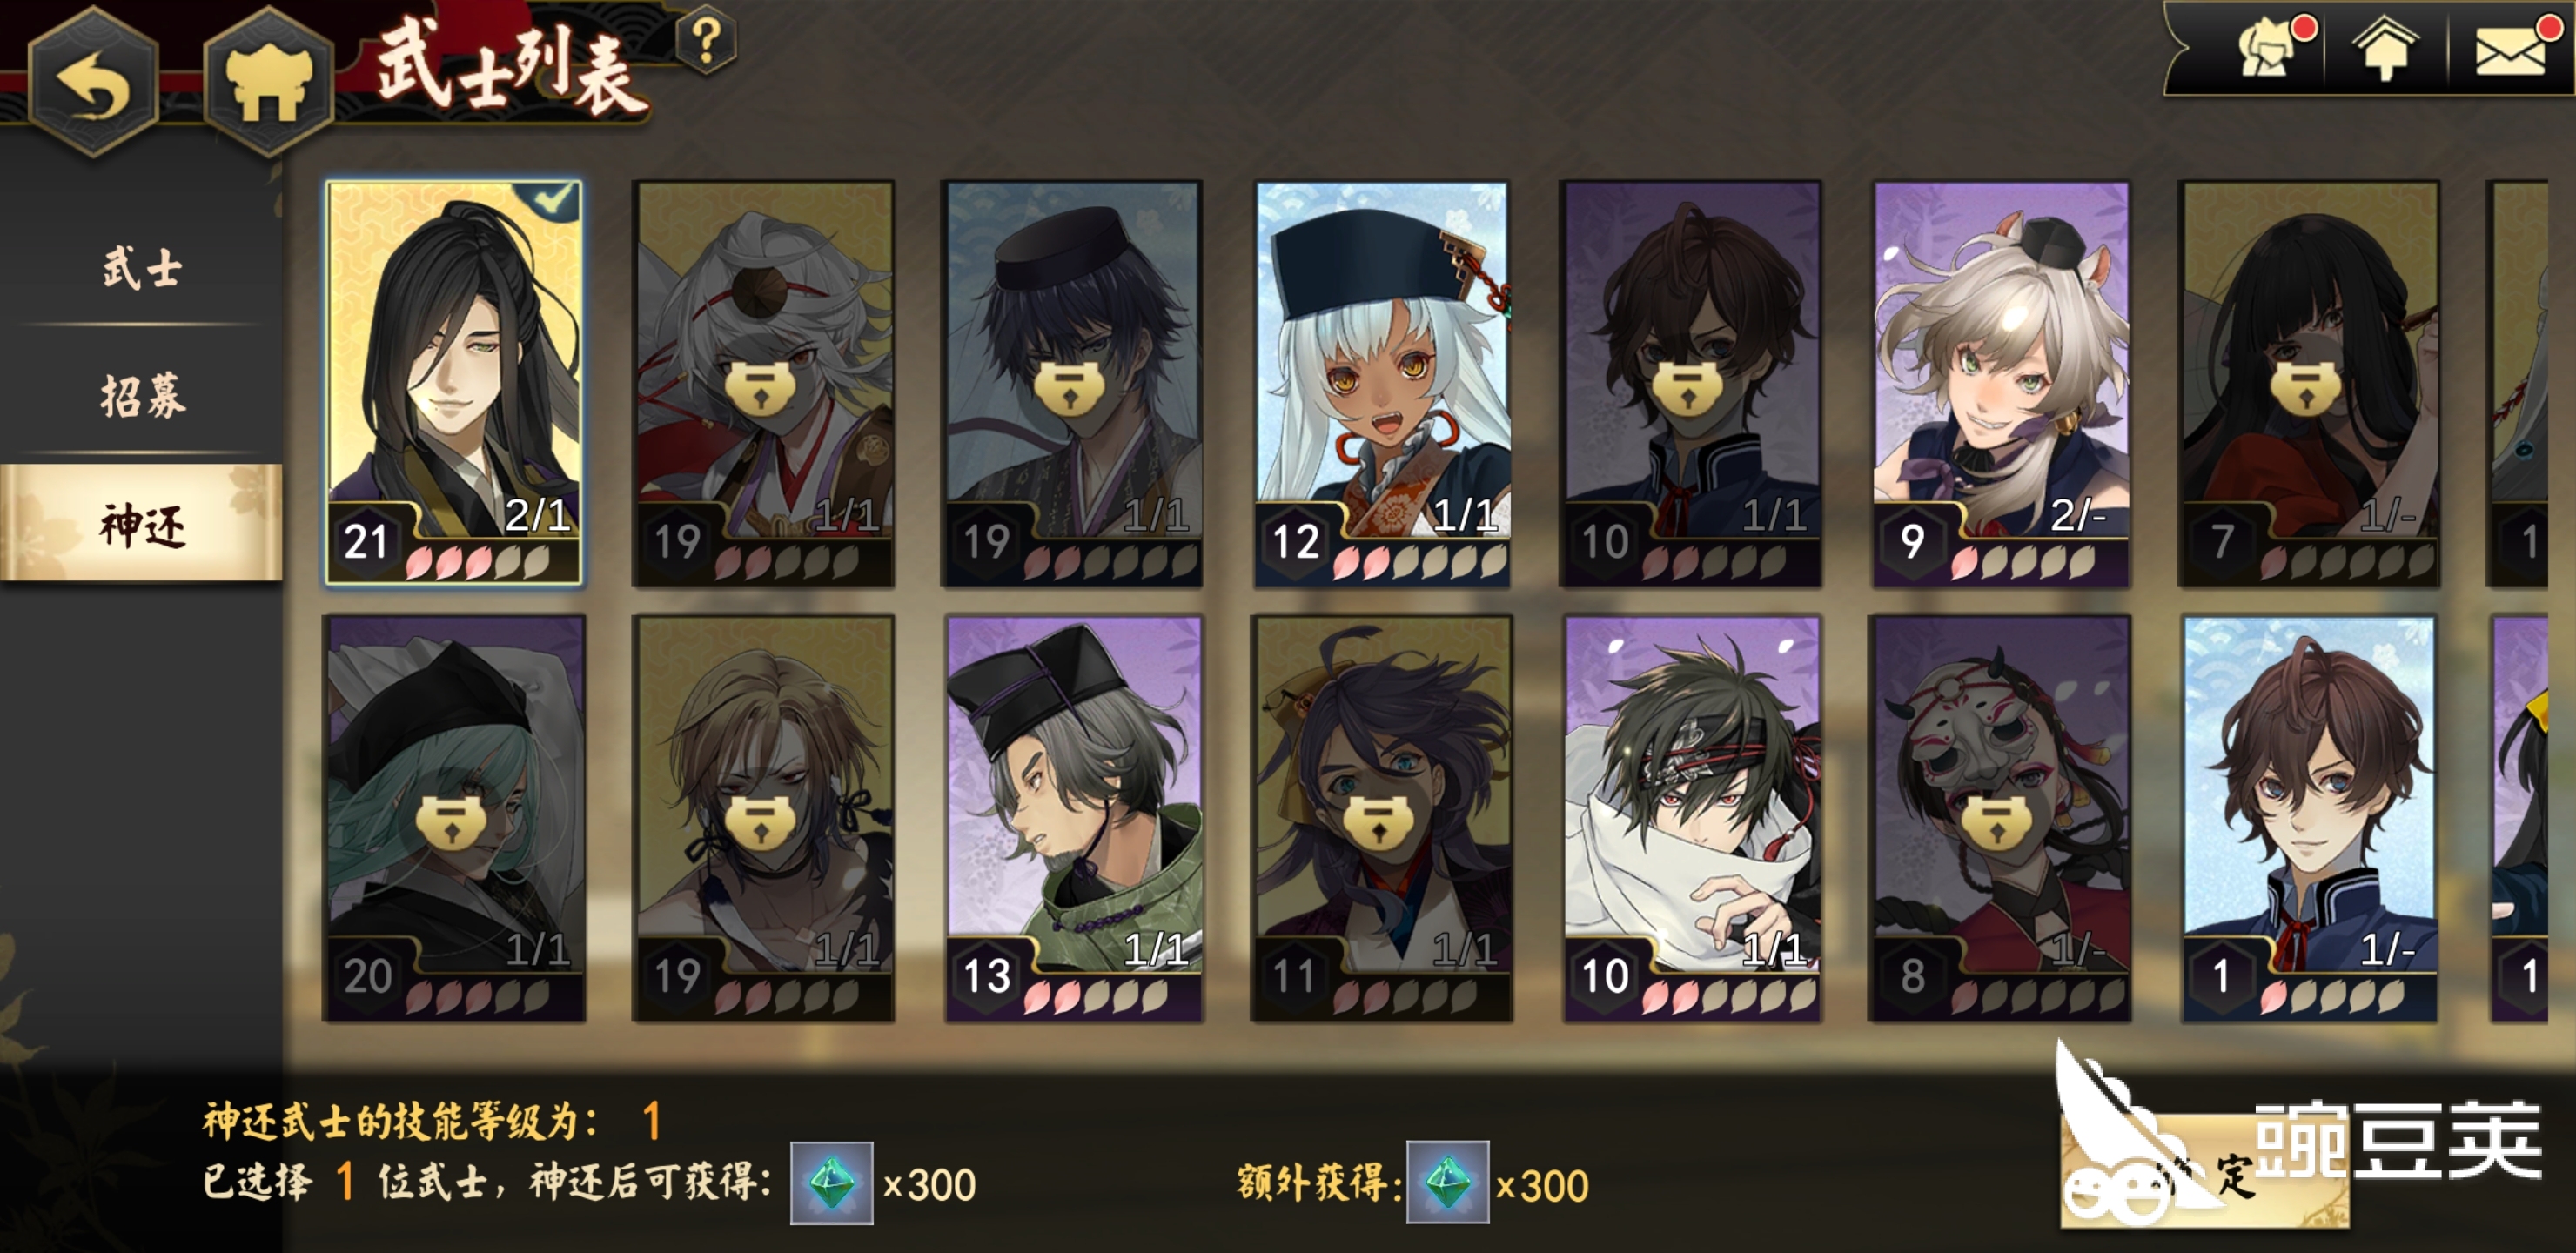Select the level 13 gray-haired warrior card
This screenshot has width=2576, height=1253.
point(1073,818)
